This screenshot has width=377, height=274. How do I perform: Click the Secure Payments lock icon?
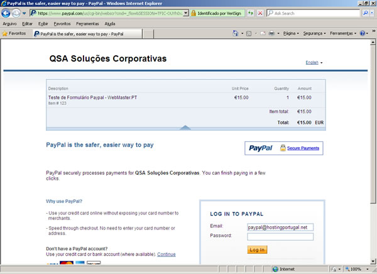coord(283,148)
